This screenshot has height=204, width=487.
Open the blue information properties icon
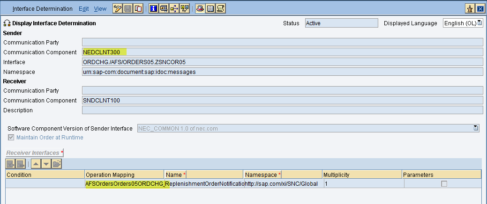153,8
